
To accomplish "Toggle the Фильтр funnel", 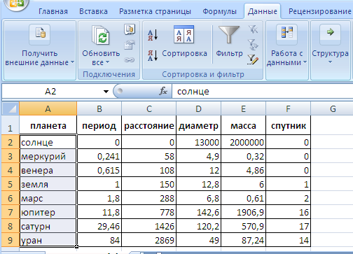I will [x=229, y=34].
